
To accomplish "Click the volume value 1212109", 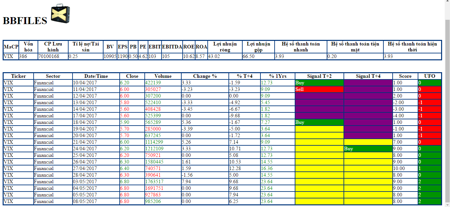I will click(154, 149).
